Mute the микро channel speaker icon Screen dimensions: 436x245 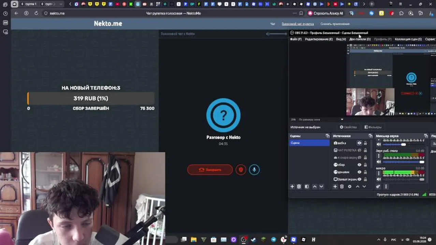pyautogui.click(x=378, y=179)
